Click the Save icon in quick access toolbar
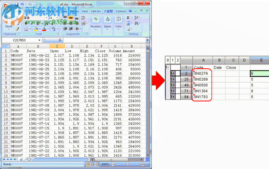The height and width of the screenshot is (169, 269). 17,5
